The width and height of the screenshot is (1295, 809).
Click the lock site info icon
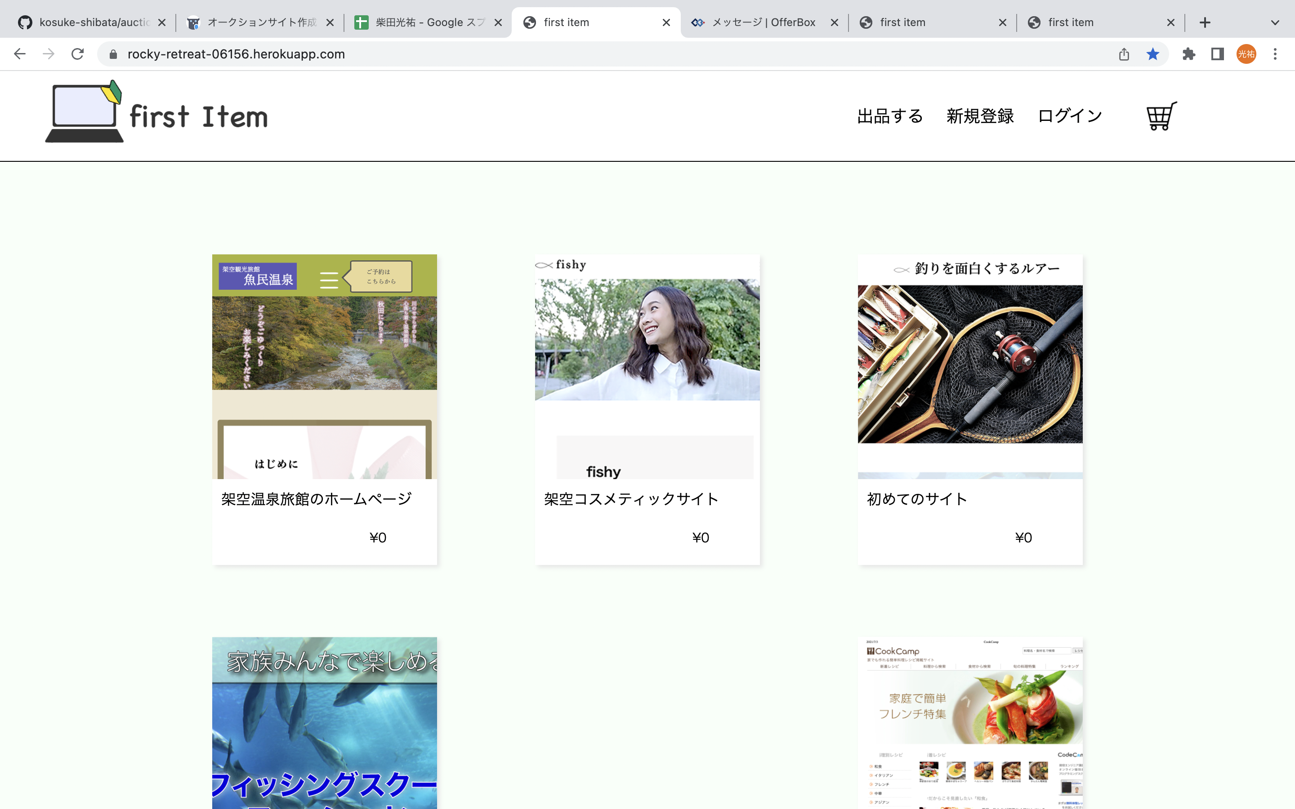coord(113,54)
